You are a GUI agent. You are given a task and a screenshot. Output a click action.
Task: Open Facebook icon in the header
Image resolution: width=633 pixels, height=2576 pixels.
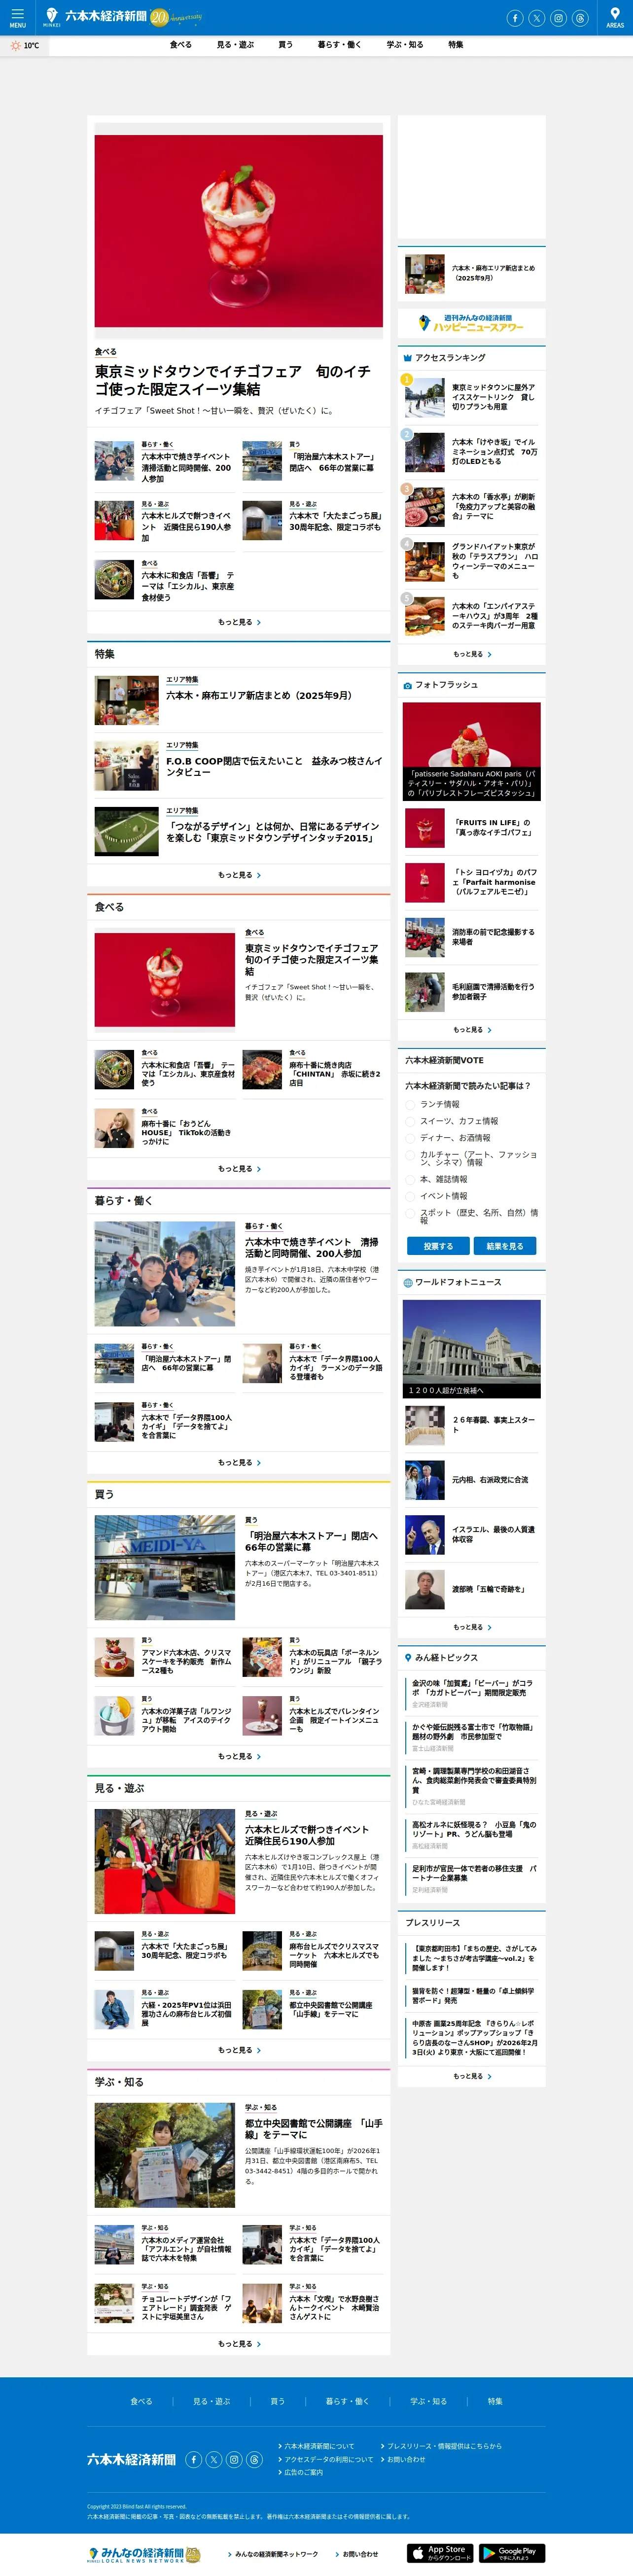tap(514, 18)
